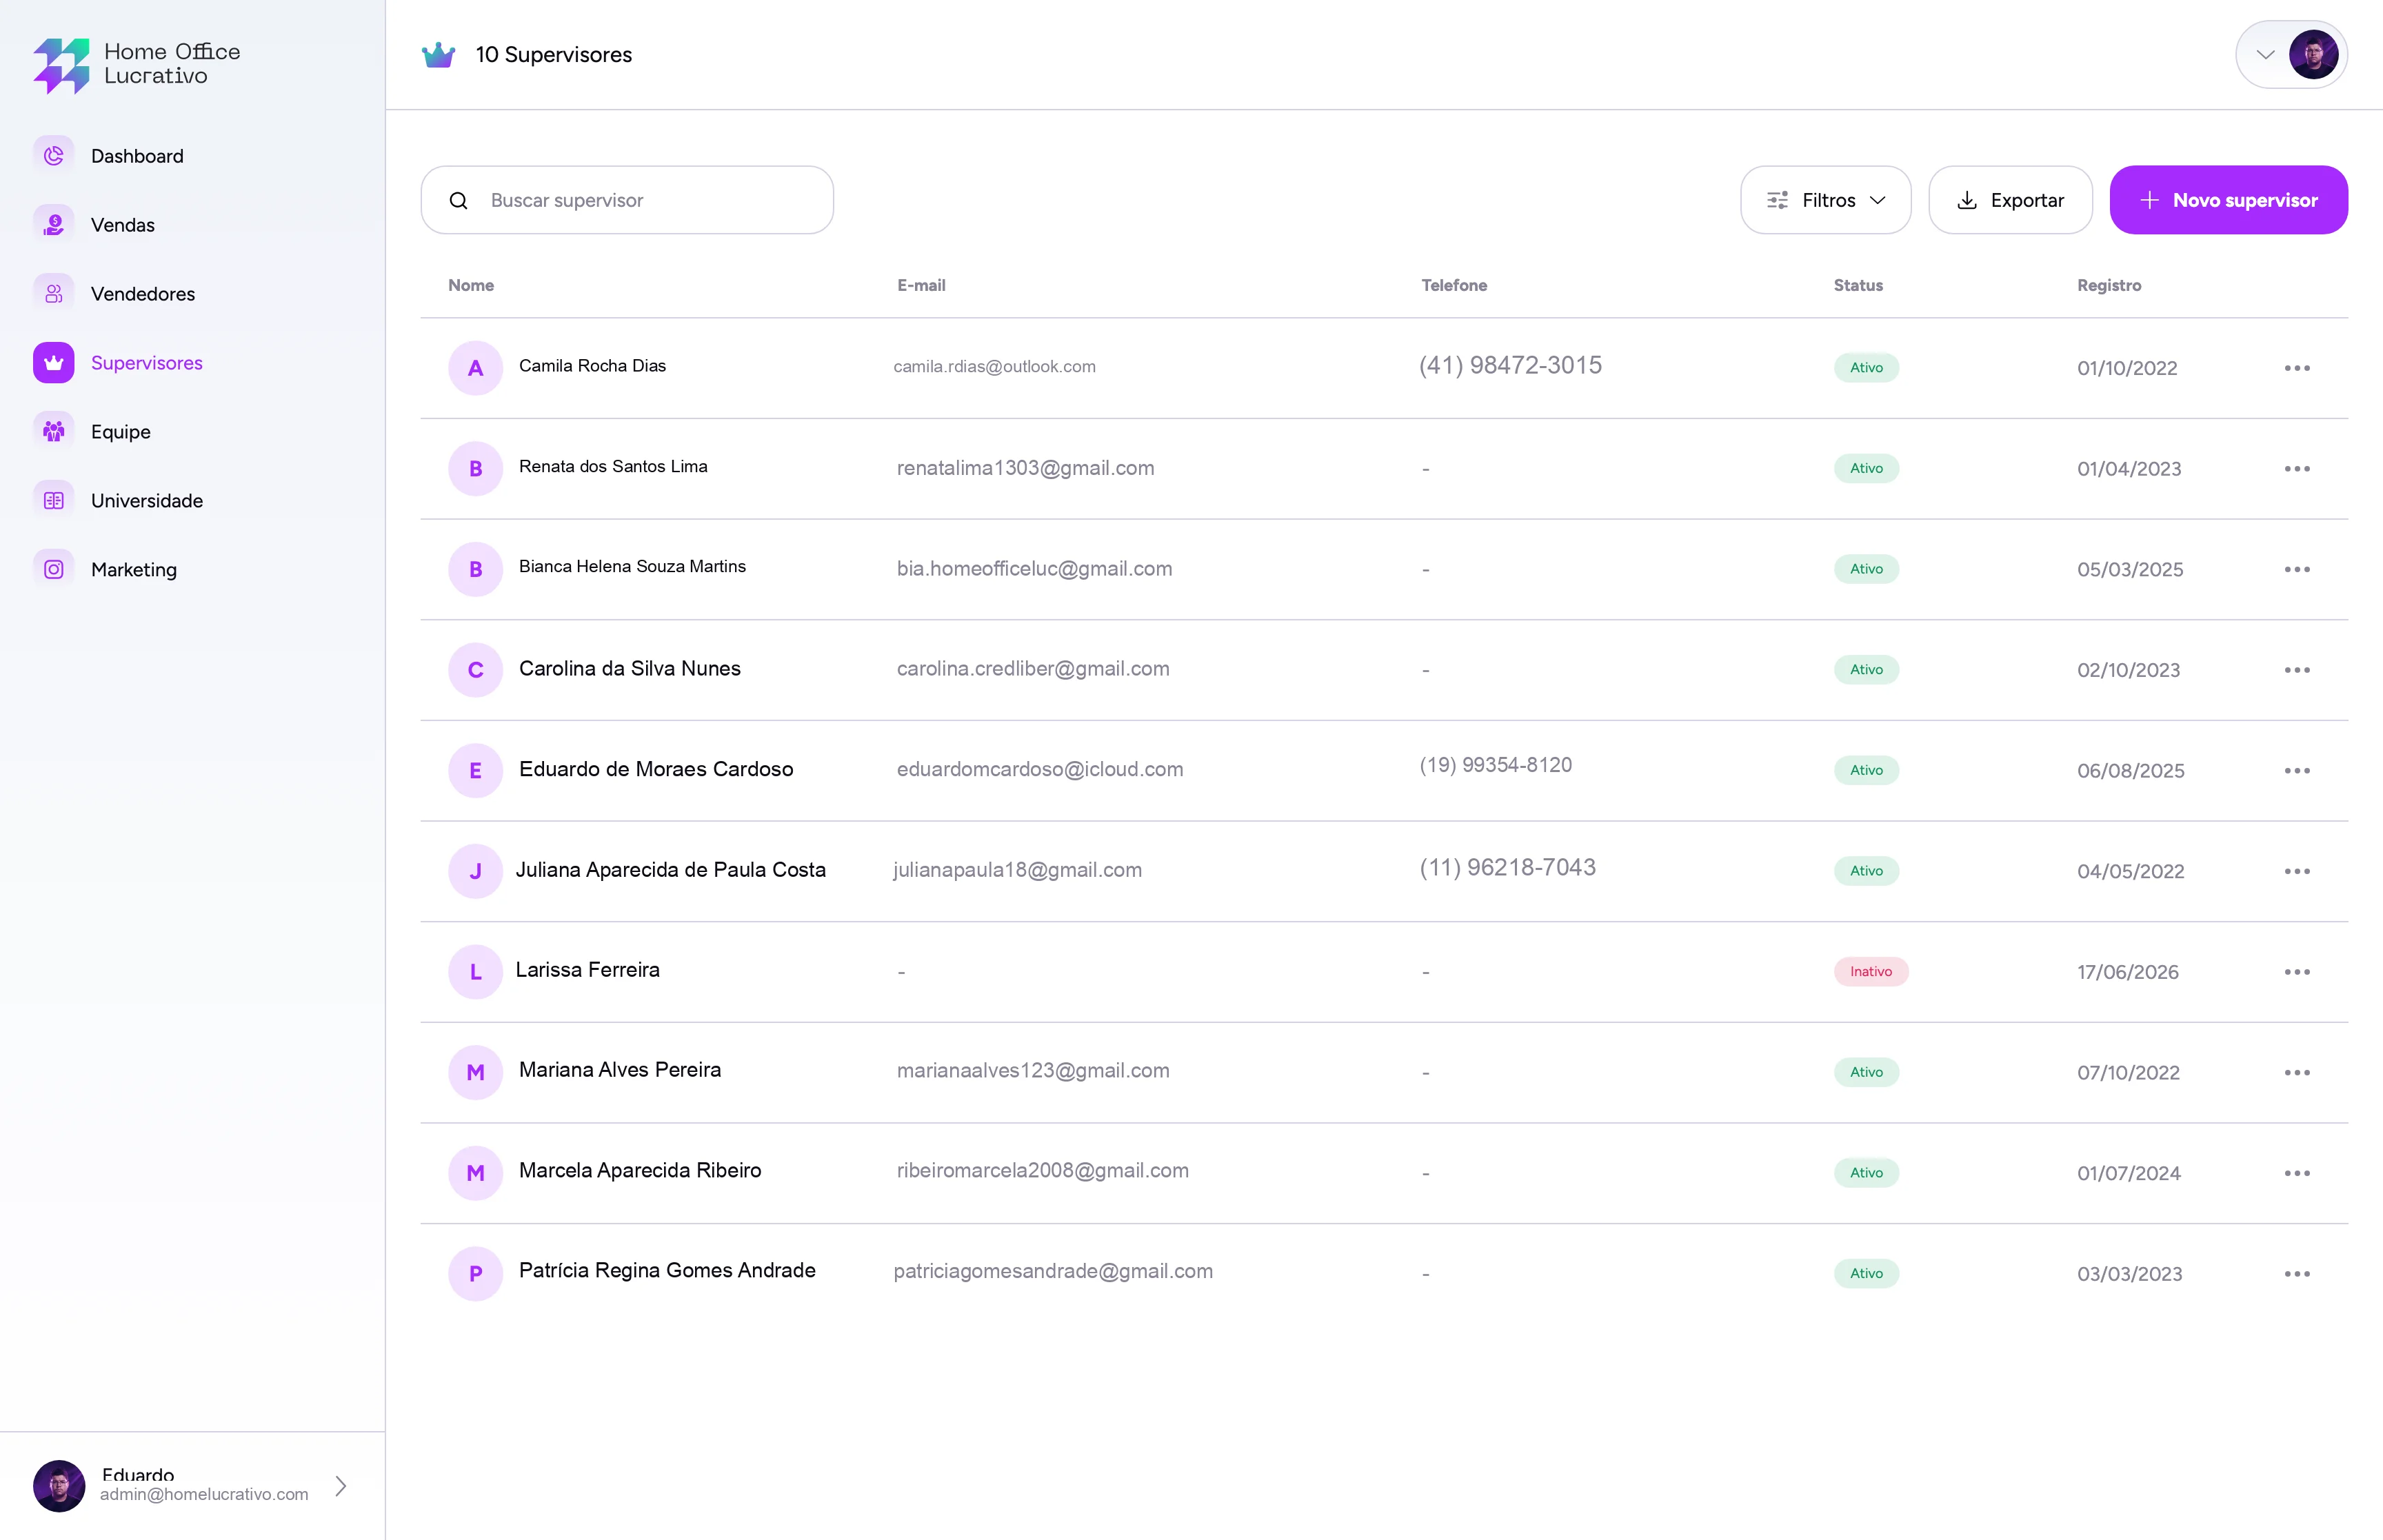This screenshot has height=1540, width=2383.
Task: Click email camila.rdias@outlook.com
Action: coord(994,367)
